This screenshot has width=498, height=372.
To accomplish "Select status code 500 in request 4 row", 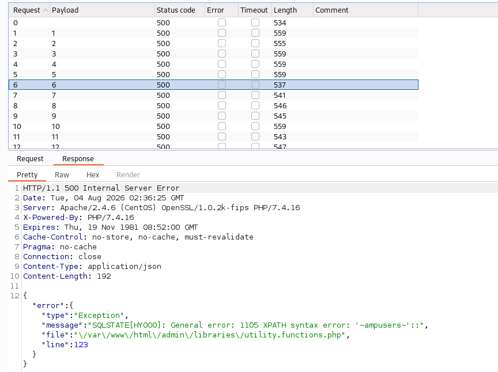I will click(x=163, y=64).
